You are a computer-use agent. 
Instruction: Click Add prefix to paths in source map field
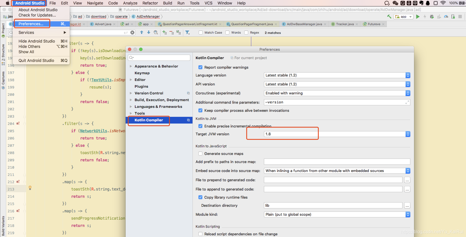(x=337, y=162)
